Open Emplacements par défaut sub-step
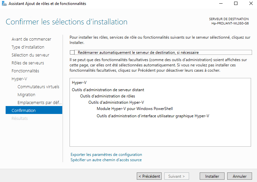 [x=39, y=103]
